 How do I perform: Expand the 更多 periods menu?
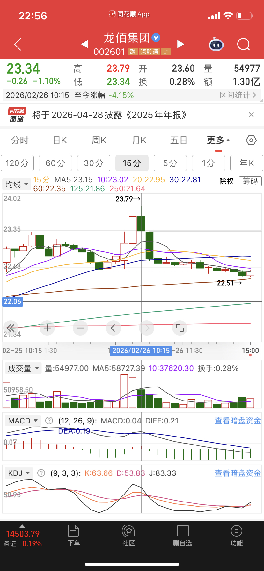(x=219, y=140)
